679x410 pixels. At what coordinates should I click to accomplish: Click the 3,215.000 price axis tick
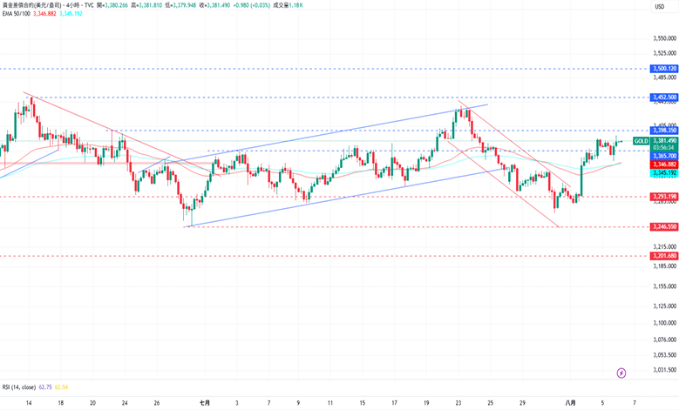(x=665, y=247)
